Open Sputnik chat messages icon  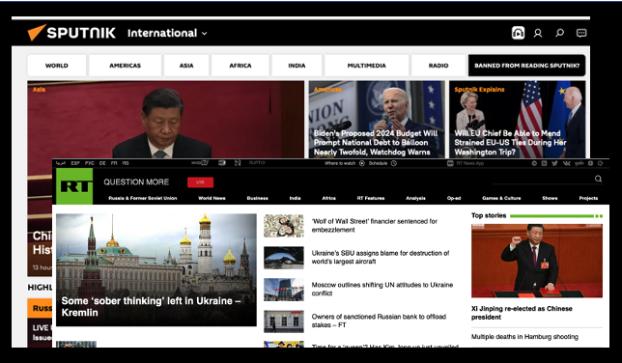581,33
